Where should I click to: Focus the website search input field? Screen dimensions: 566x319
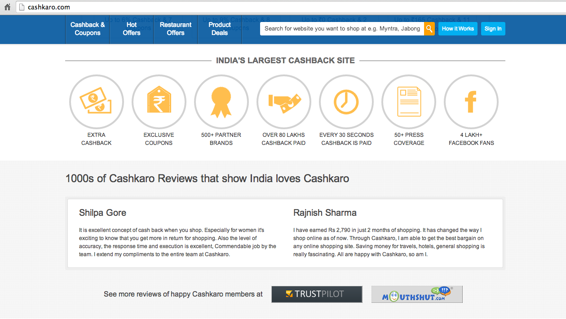[x=342, y=29]
